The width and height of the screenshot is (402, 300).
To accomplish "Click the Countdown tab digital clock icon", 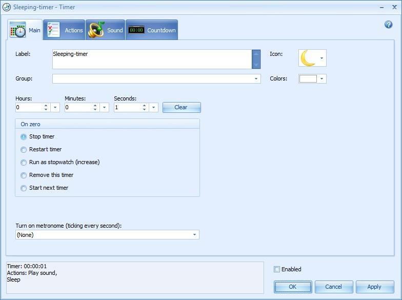I will point(136,30).
